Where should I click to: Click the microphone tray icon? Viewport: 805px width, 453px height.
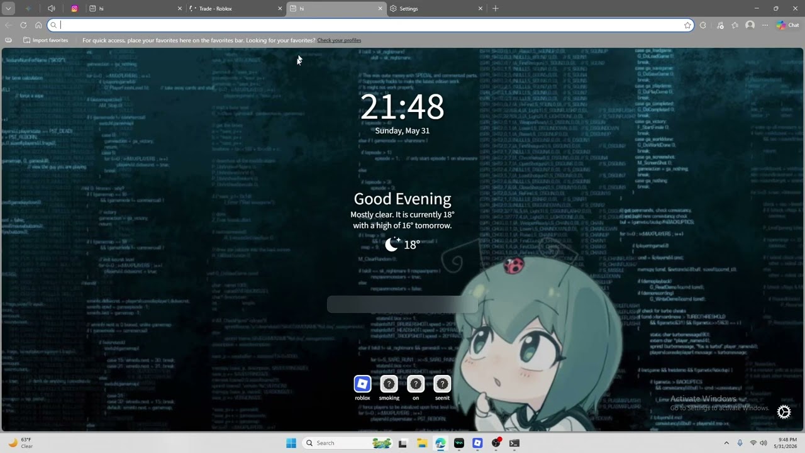pos(740,443)
